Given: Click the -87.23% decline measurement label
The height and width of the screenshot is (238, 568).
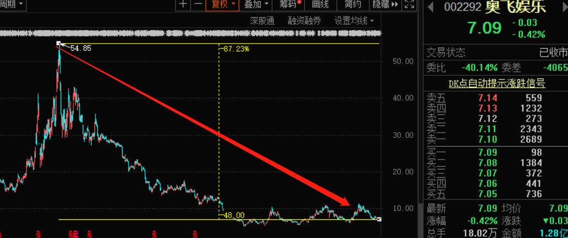Looking at the screenshot, I should click(235, 49).
